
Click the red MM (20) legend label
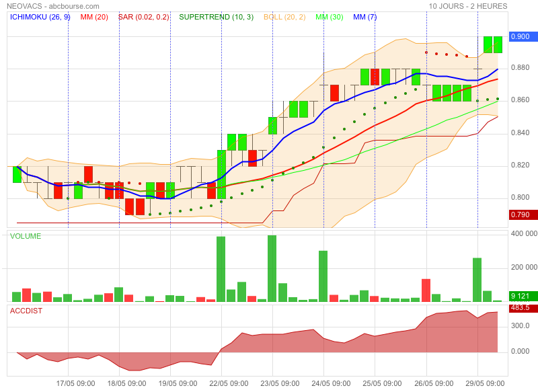click(x=94, y=17)
